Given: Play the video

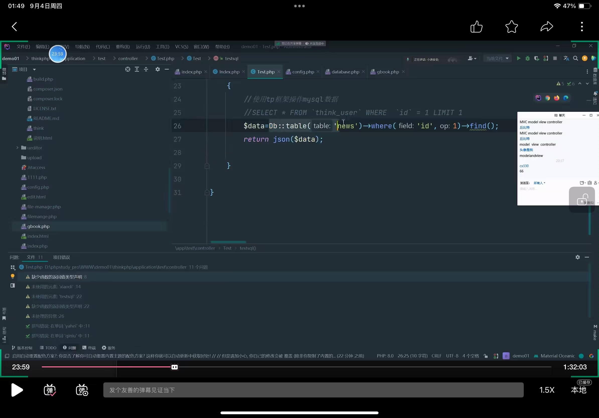Looking at the screenshot, I should [17, 390].
